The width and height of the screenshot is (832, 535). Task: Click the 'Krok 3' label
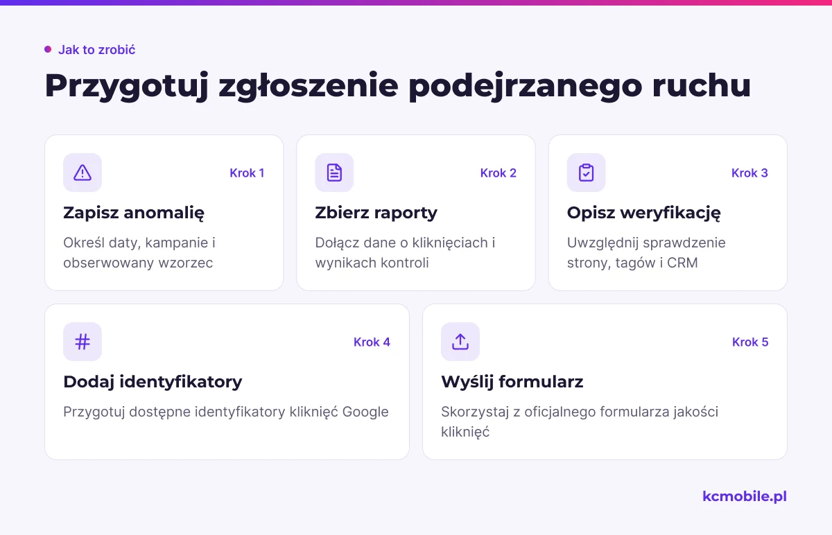tap(749, 173)
